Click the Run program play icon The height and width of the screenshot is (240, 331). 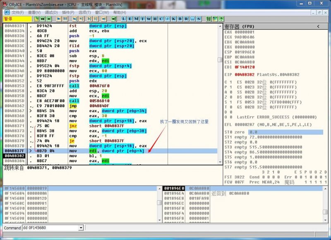[59, 19]
